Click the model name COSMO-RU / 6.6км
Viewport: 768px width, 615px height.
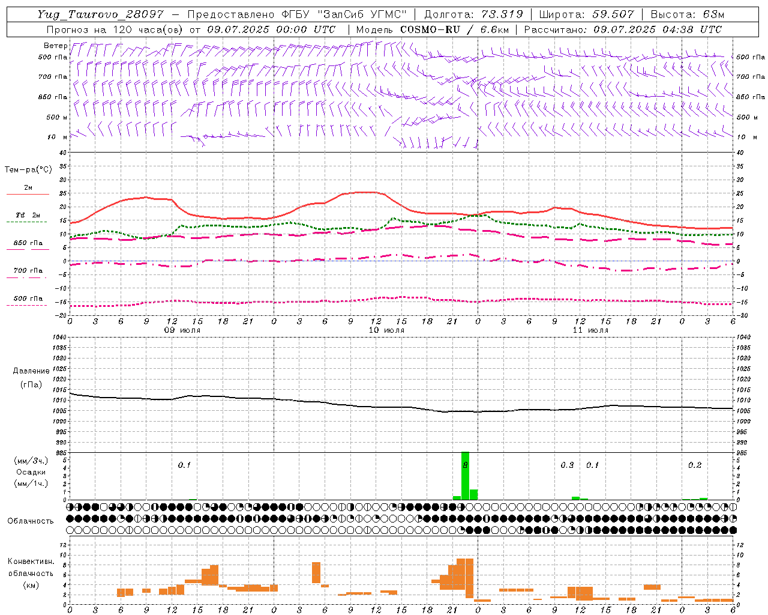pos(454,29)
